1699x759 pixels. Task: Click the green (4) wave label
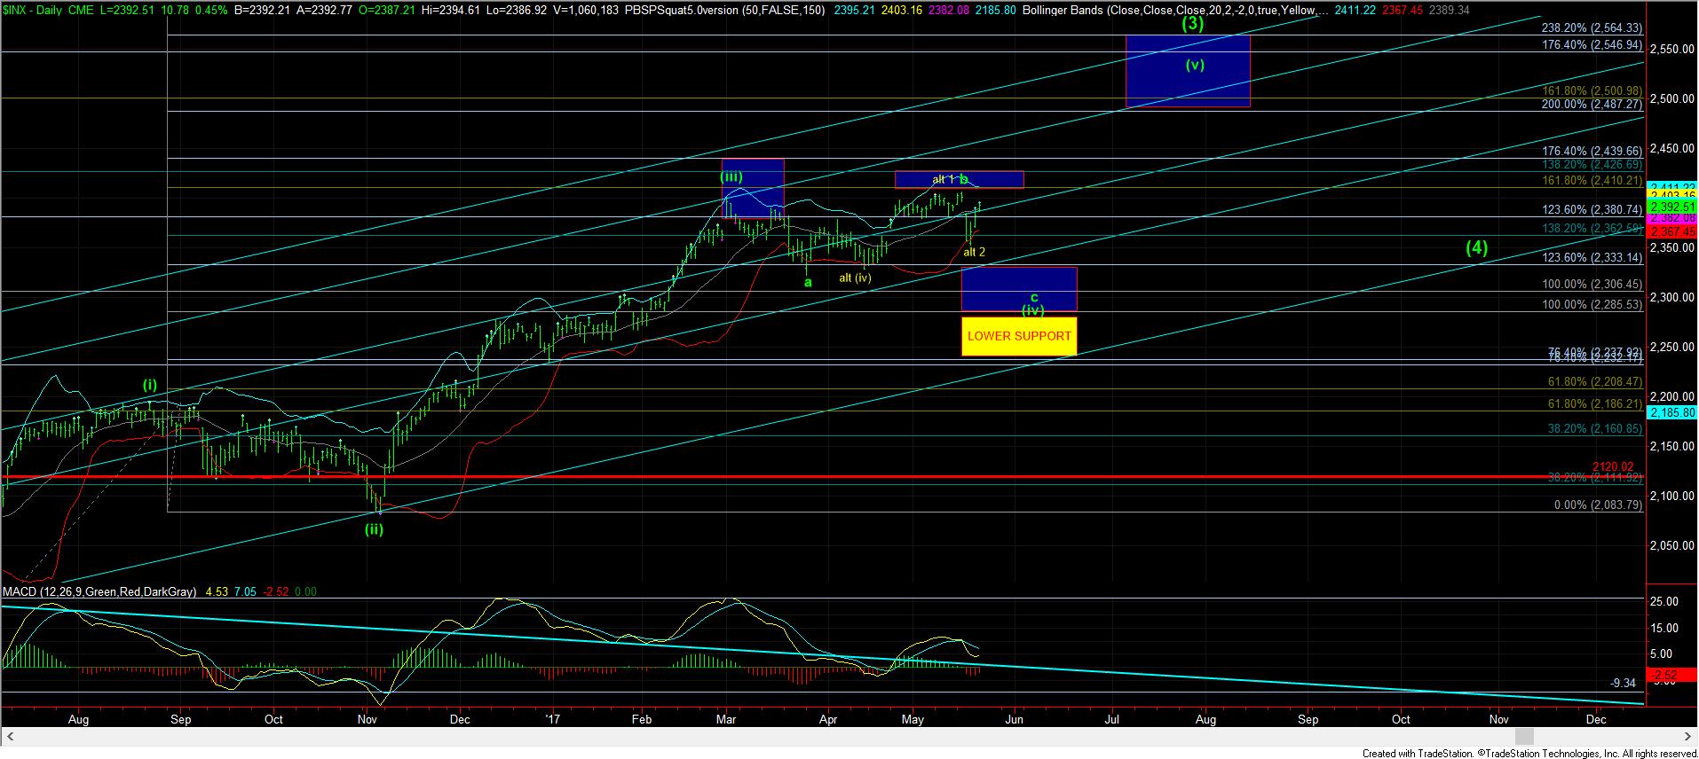[x=1476, y=247]
